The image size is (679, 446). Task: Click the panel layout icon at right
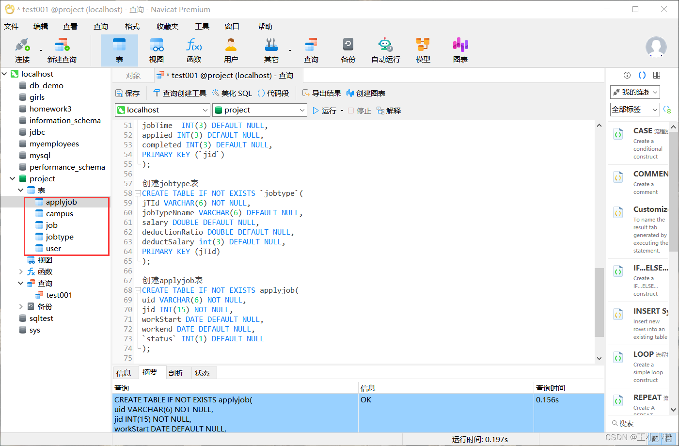tap(657, 75)
